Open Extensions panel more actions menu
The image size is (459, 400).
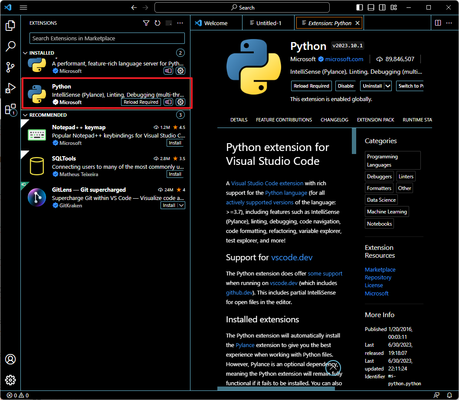pyautogui.click(x=180, y=23)
